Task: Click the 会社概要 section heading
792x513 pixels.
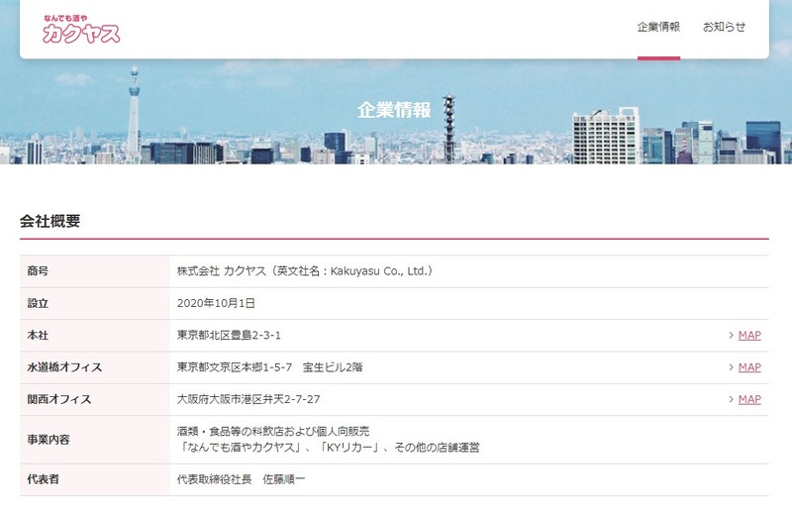Action: tap(49, 221)
